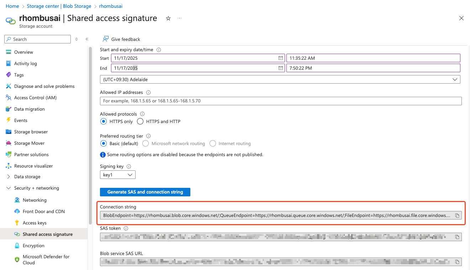The height and width of the screenshot is (270, 470).
Task: Copy the SAS token value
Action: click(x=457, y=236)
